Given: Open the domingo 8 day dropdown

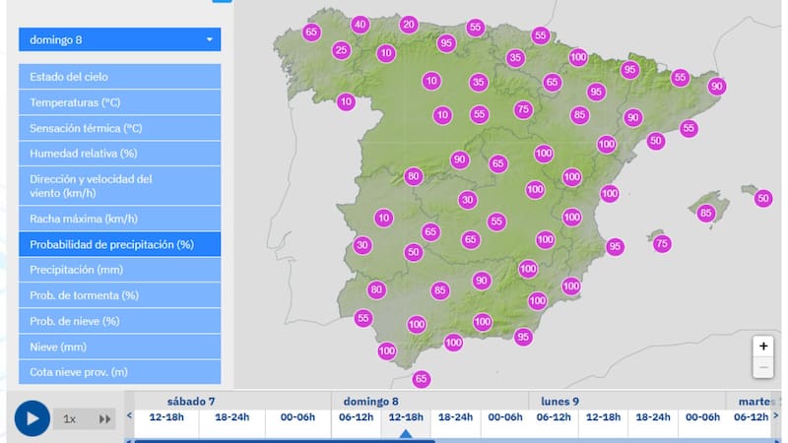Looking at the screenshot, I should 119,39.
